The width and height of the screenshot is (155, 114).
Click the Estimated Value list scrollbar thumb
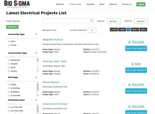38,109
